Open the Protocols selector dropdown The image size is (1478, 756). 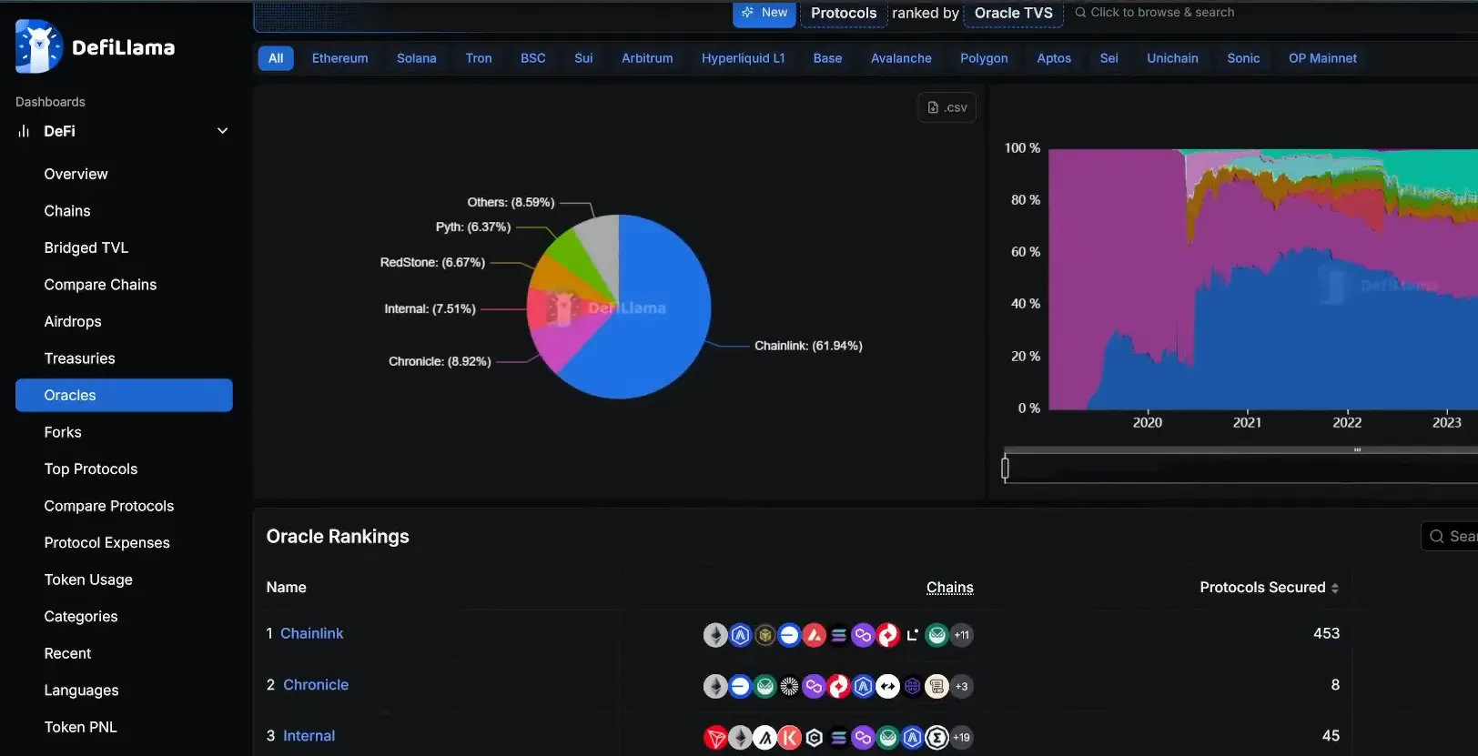coord(844,13)
